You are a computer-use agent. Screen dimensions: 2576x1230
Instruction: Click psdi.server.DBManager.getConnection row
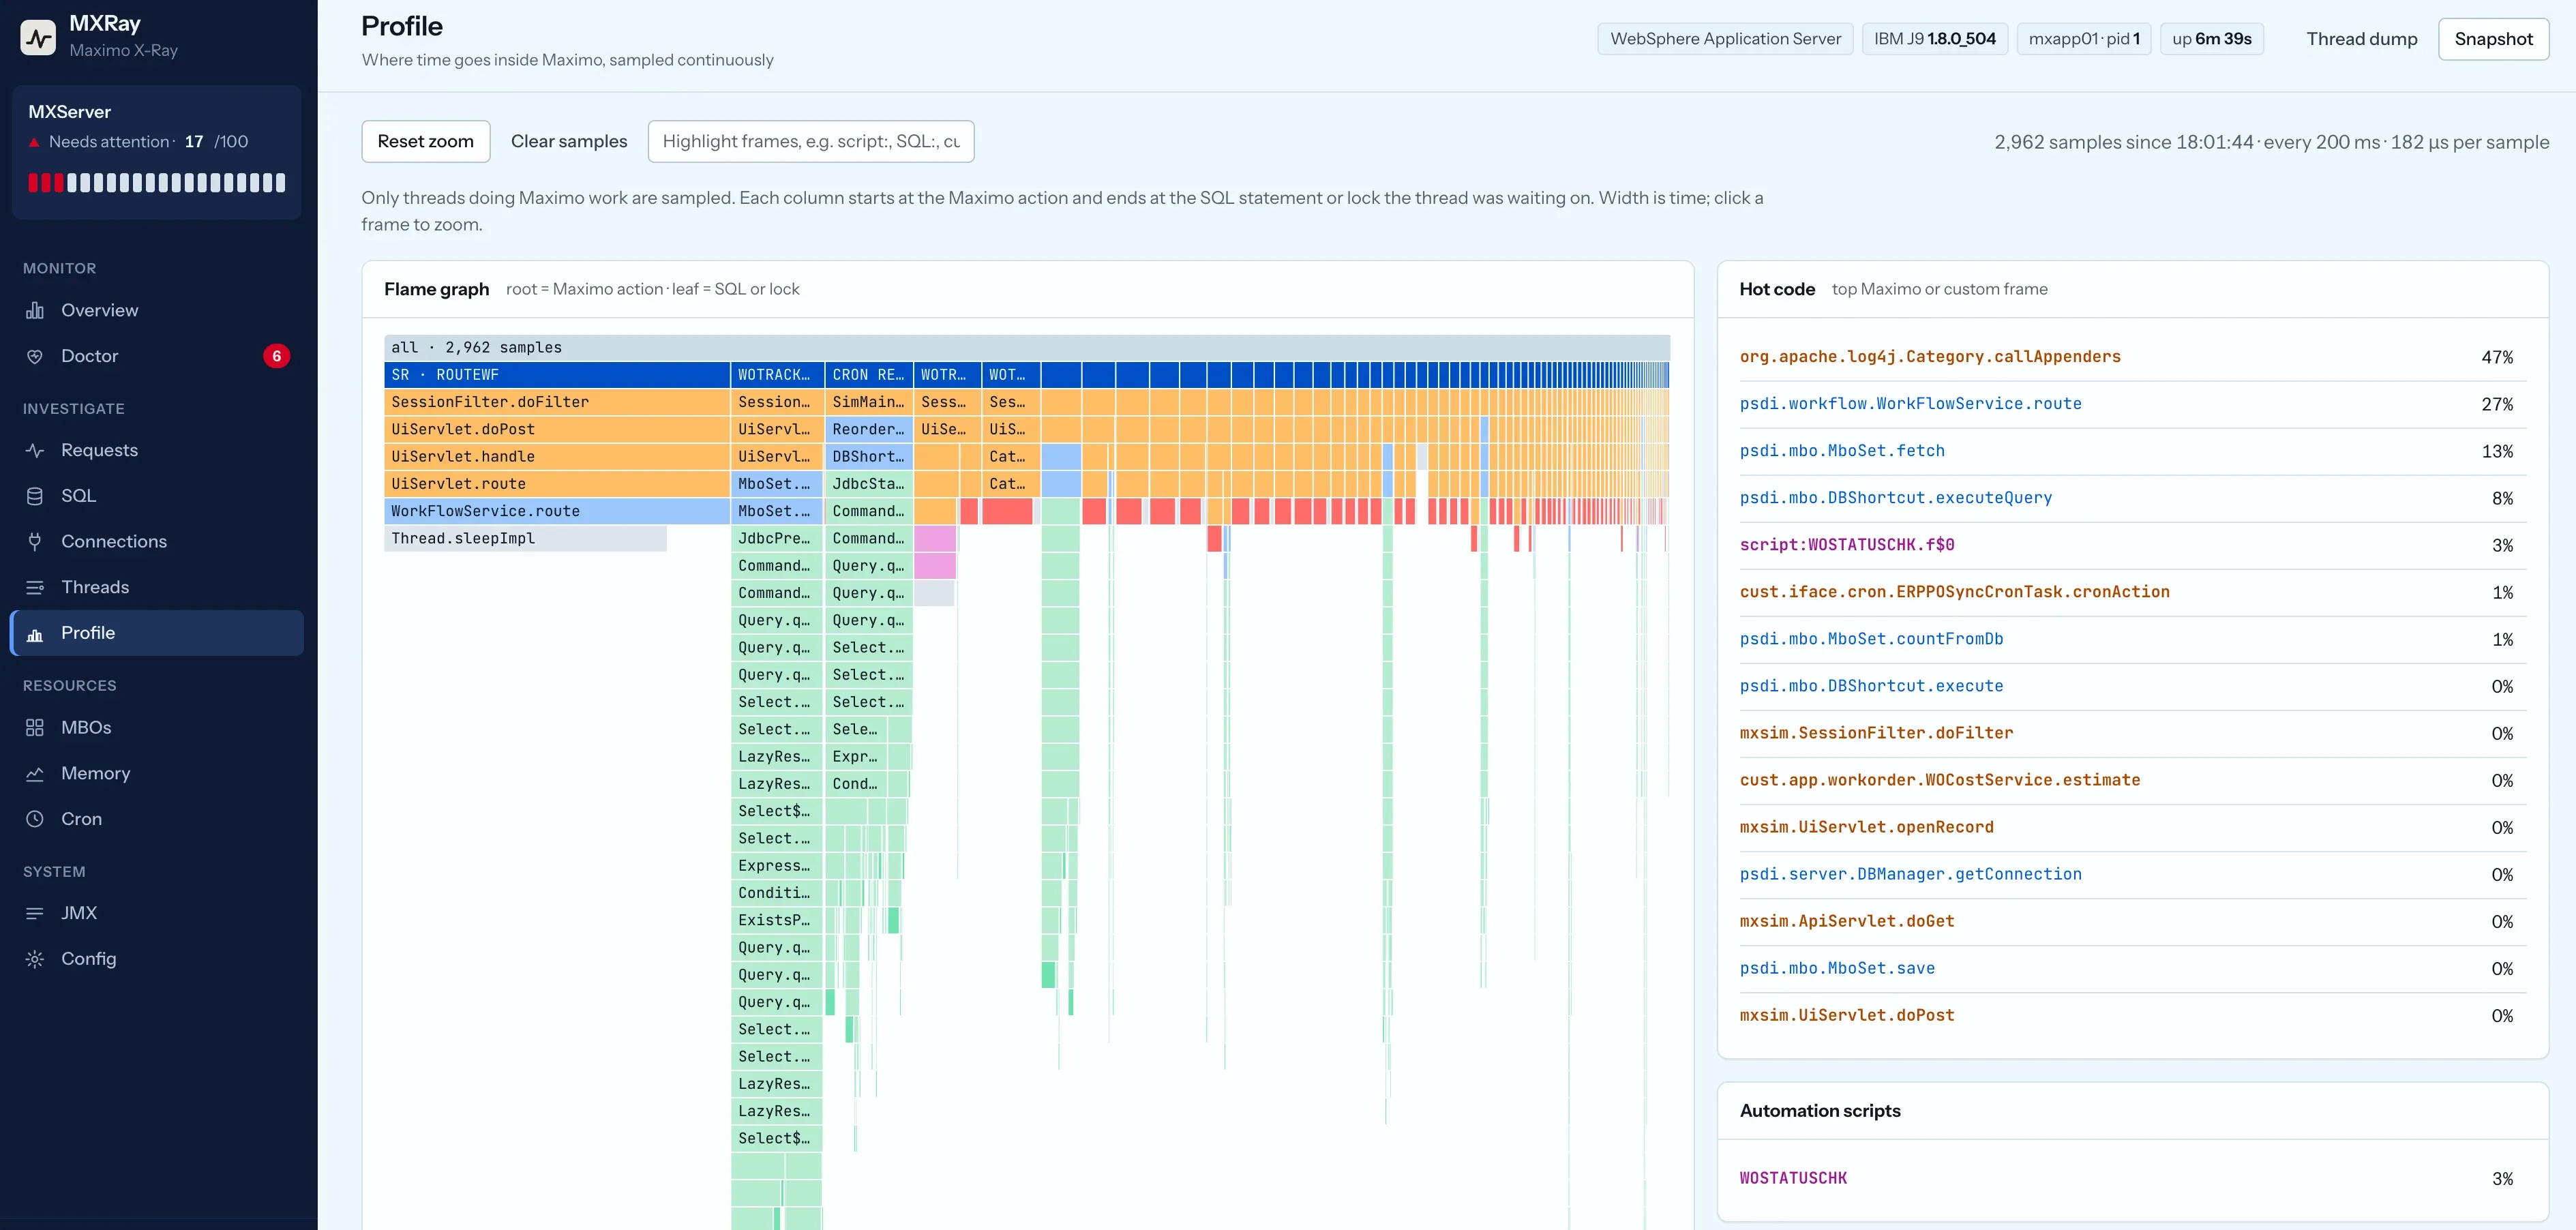click(x=2132, y=874)
